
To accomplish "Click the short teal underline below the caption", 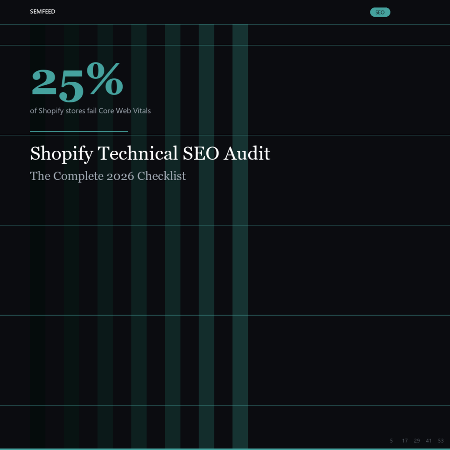I will 79,131.
